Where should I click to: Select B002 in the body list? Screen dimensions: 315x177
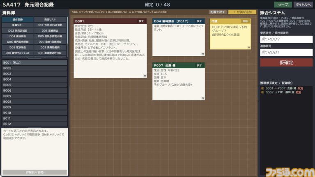click(x=34, y=68)
